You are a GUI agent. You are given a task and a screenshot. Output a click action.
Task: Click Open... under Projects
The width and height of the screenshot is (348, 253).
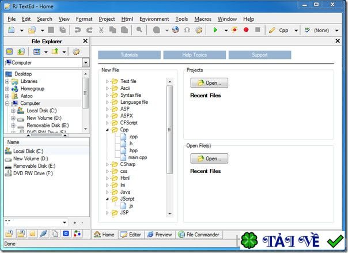pos(209,83)
